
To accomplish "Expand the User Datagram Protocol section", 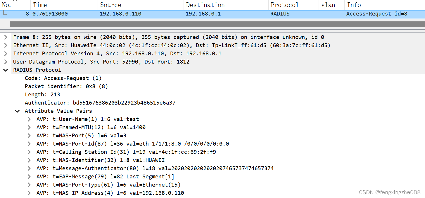I will (x=6, y=62).
